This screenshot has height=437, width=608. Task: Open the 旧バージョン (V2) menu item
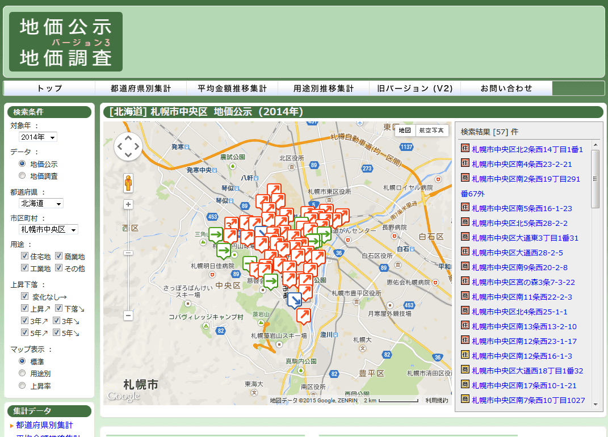[x=416, y=89]
